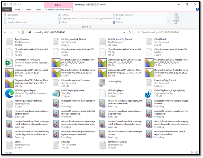Select the IntuneManagementExtension file name
Screen dimensions: 203x158
(76, 80)
